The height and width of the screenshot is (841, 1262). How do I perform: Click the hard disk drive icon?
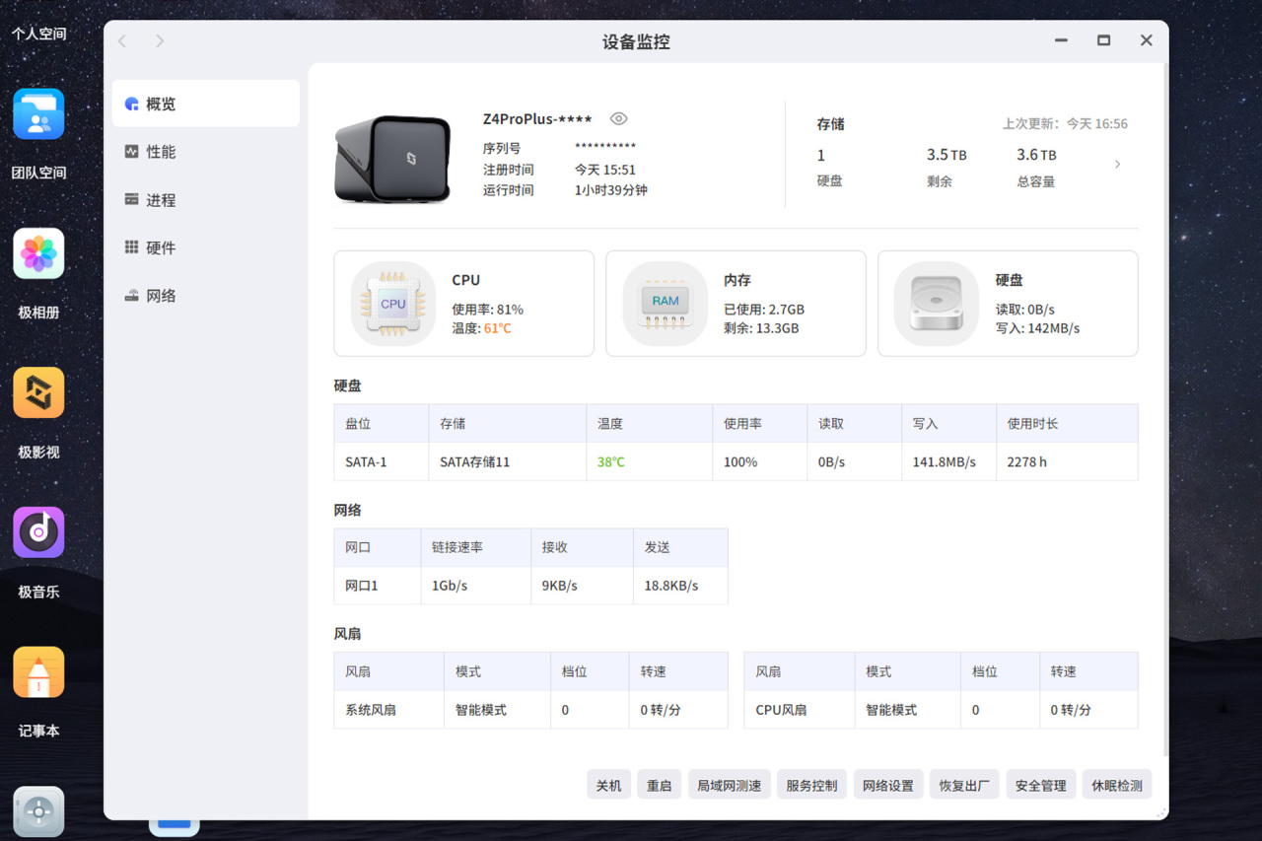937,304
